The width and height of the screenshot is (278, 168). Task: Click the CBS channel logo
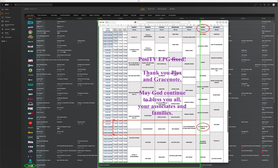30,51
